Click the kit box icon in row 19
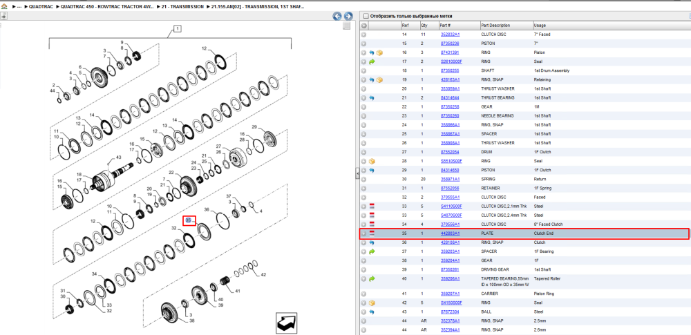 coord(379,80)
